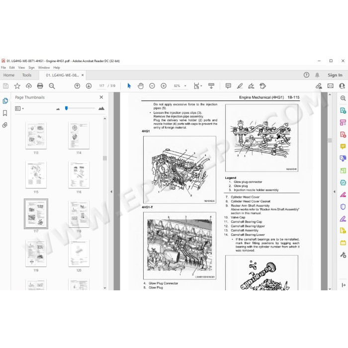The width and height of the screenshot is (348, 348).
Task: Select the 01. LG4HG-WE-08 document tab
Action: click(x=62, y=75)
